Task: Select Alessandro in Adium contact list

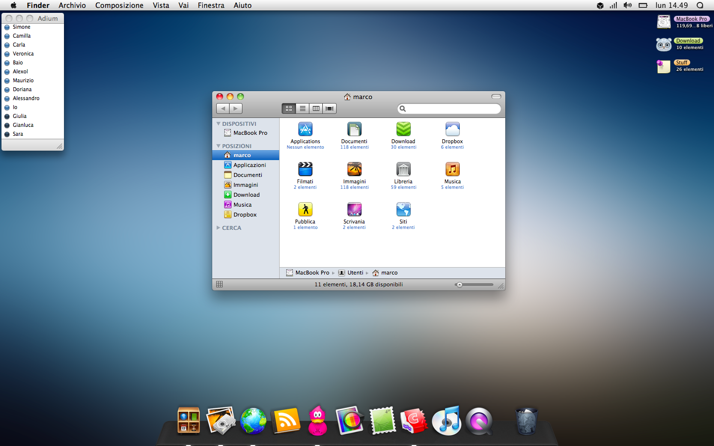Action: pos(33,99)
